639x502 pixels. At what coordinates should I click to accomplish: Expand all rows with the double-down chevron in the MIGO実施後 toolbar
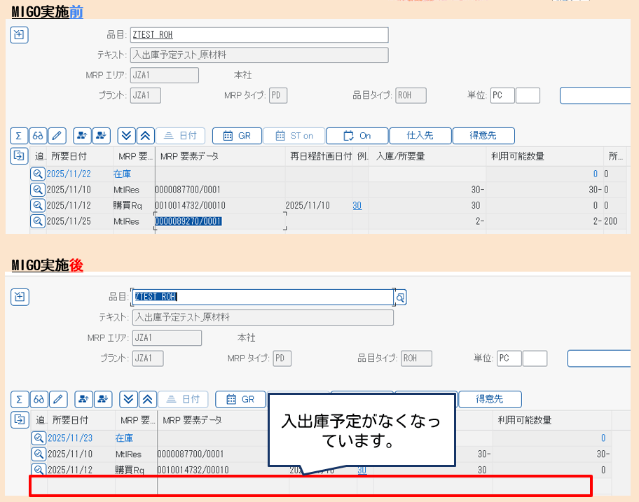[x=128, y=399]
